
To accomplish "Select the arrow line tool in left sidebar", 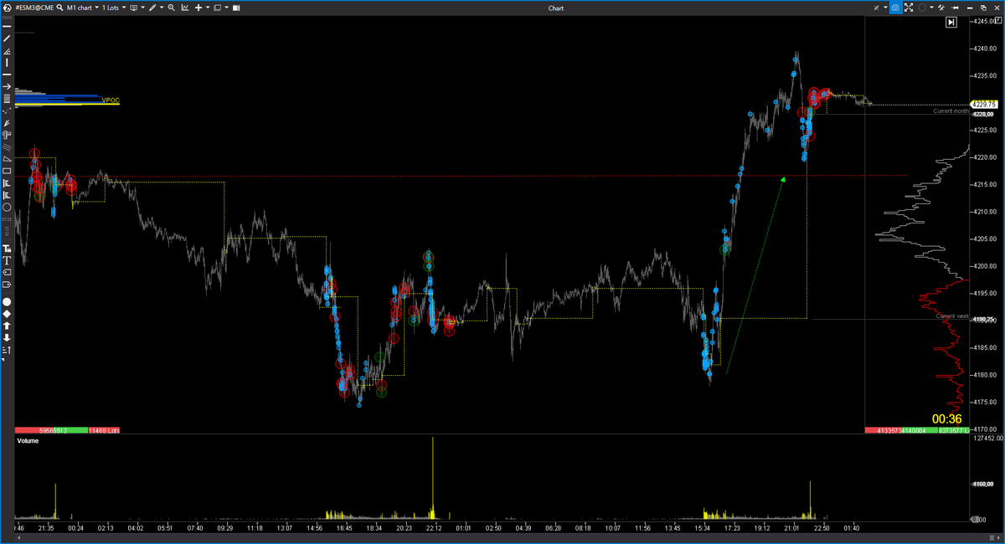I will tap(7, 86).
